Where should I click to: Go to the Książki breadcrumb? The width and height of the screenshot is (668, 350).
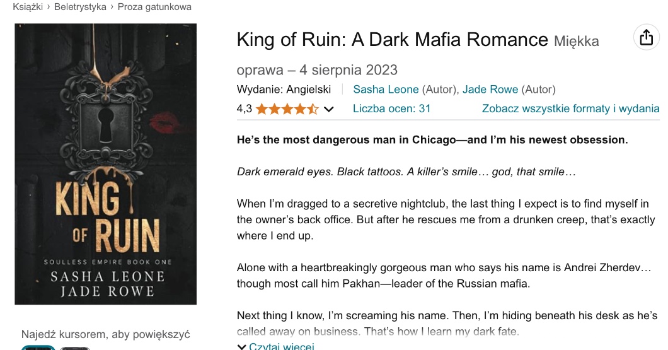(x=28, y=7)
